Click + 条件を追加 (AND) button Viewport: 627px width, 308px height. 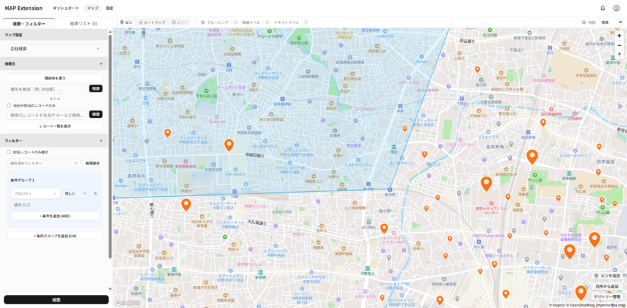[54, 216]
